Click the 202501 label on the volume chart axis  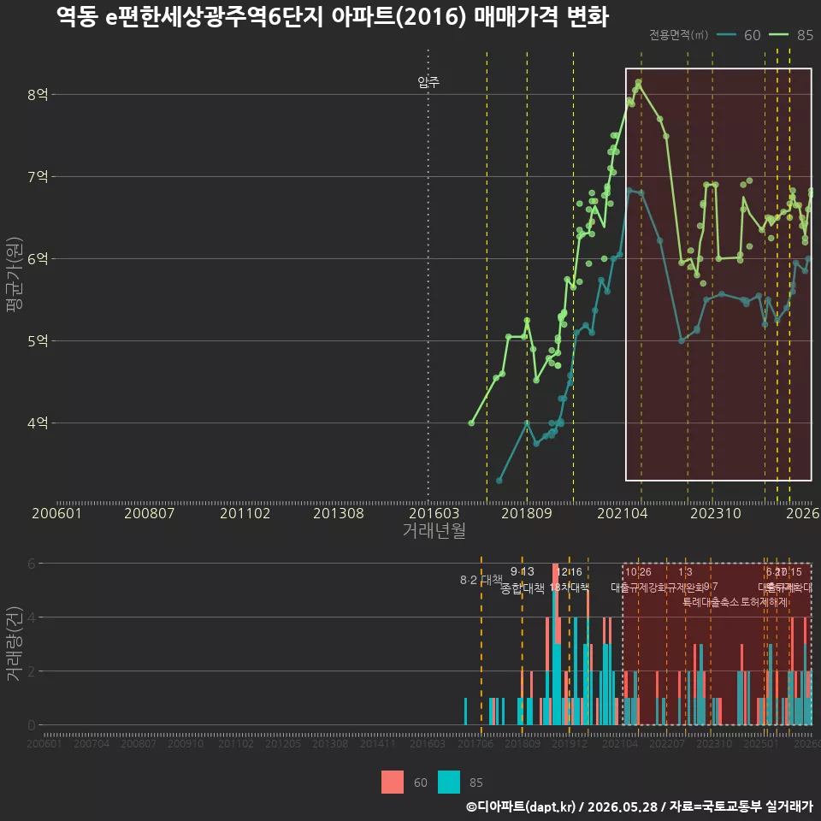pos(761,743)
